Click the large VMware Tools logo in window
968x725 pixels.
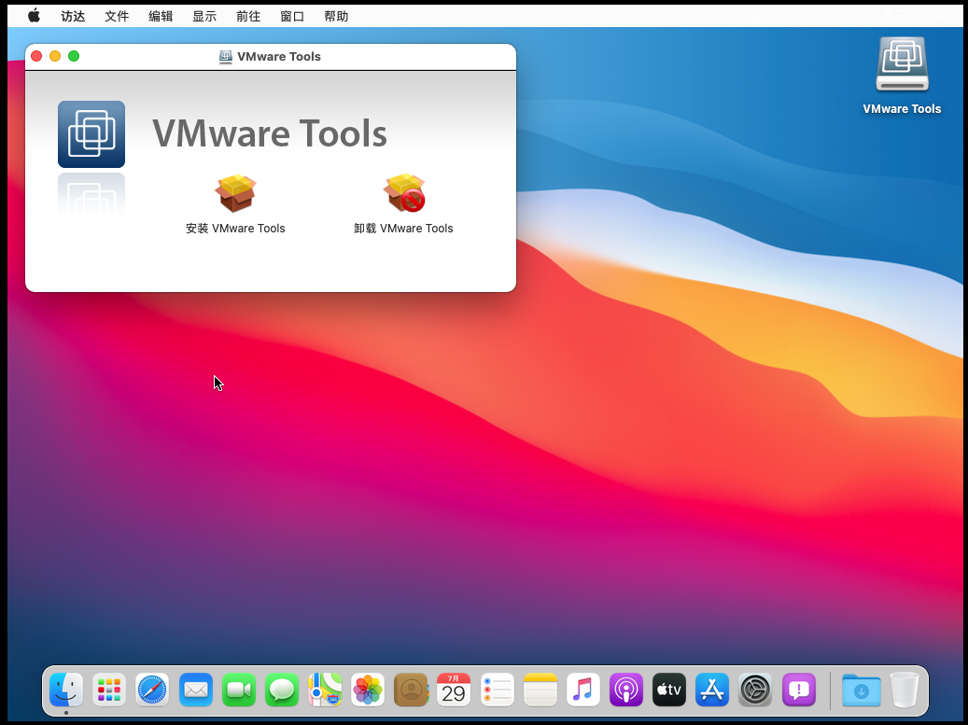(x=91, y=134)
